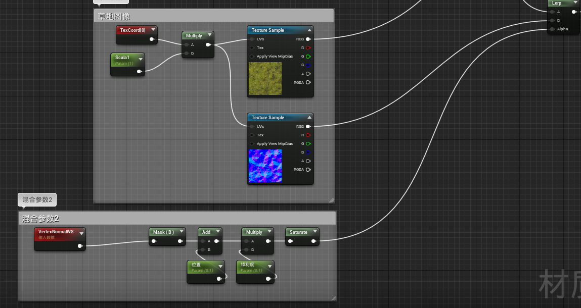
Task: Click output pin of Multiply in 草地图像 group
Action: click(x=208, y=45)
